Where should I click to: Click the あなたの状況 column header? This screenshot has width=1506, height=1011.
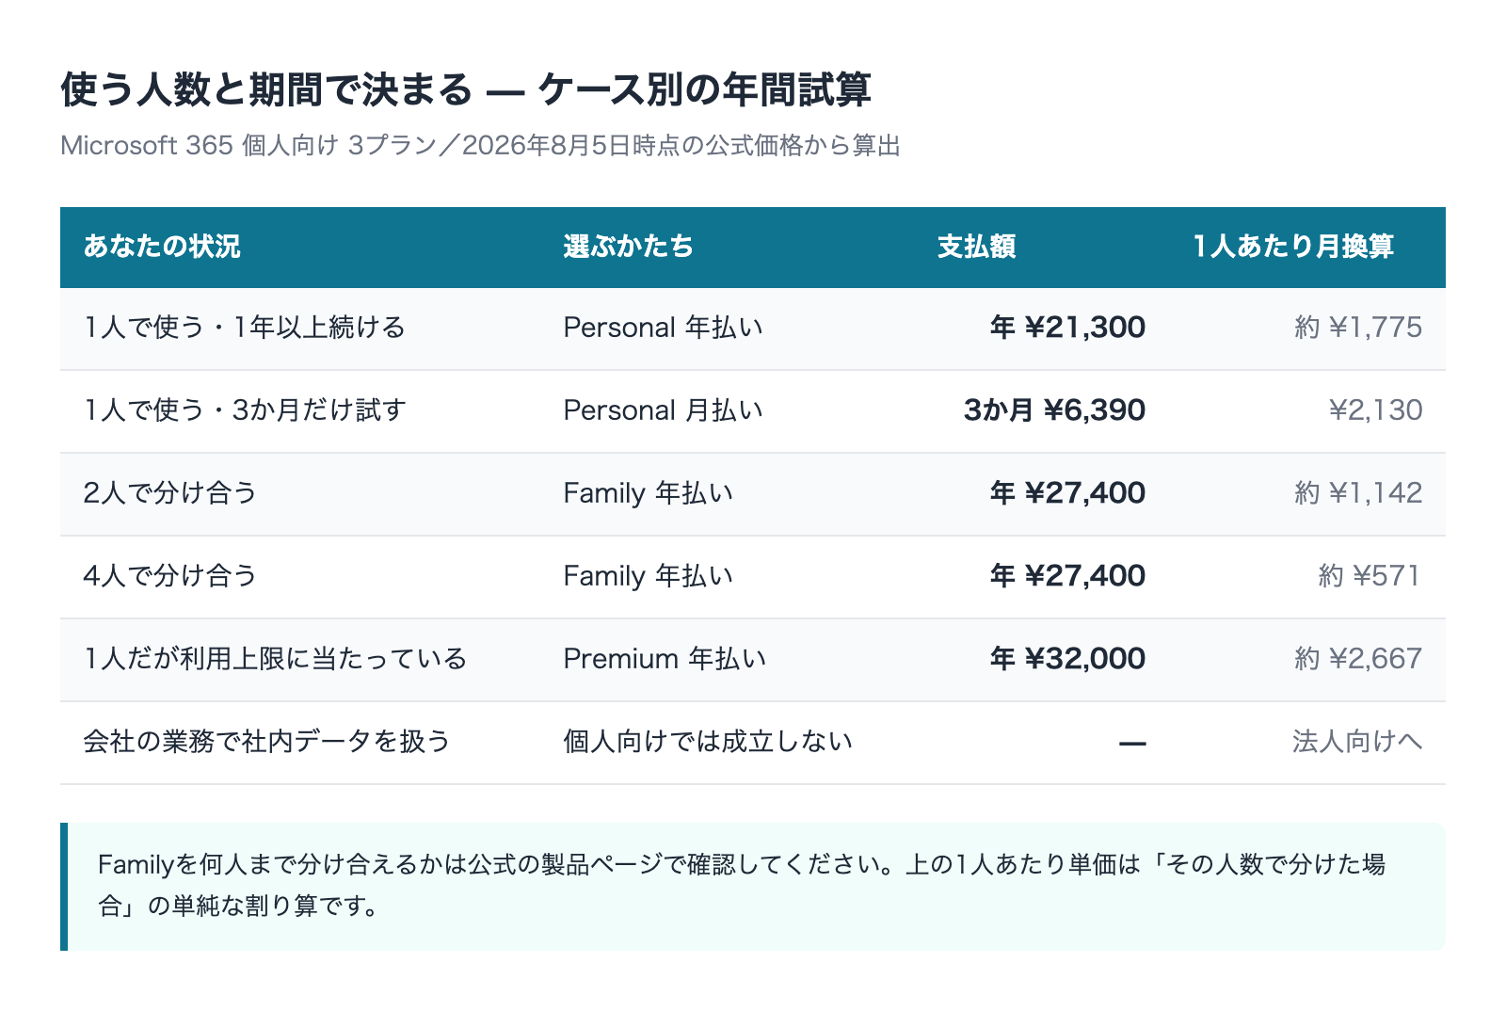[162, 247]
